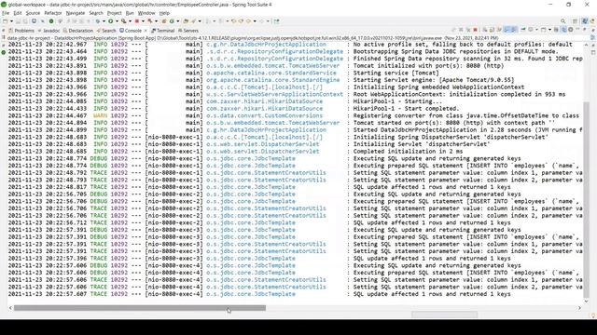Switch to the Terminal tab
The image size is (597, 335).
(163, 31)
